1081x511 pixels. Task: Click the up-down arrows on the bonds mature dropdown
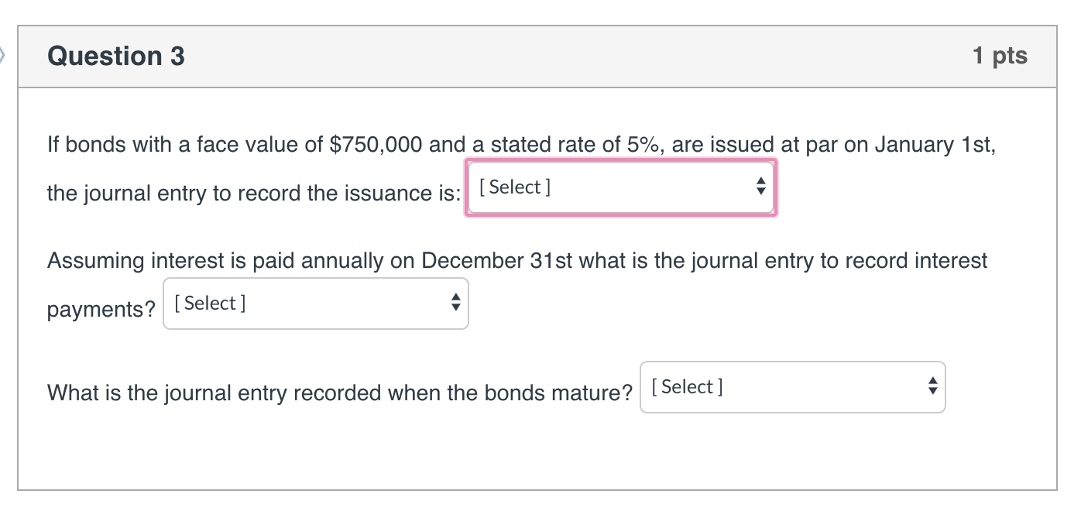click(932, 387)
